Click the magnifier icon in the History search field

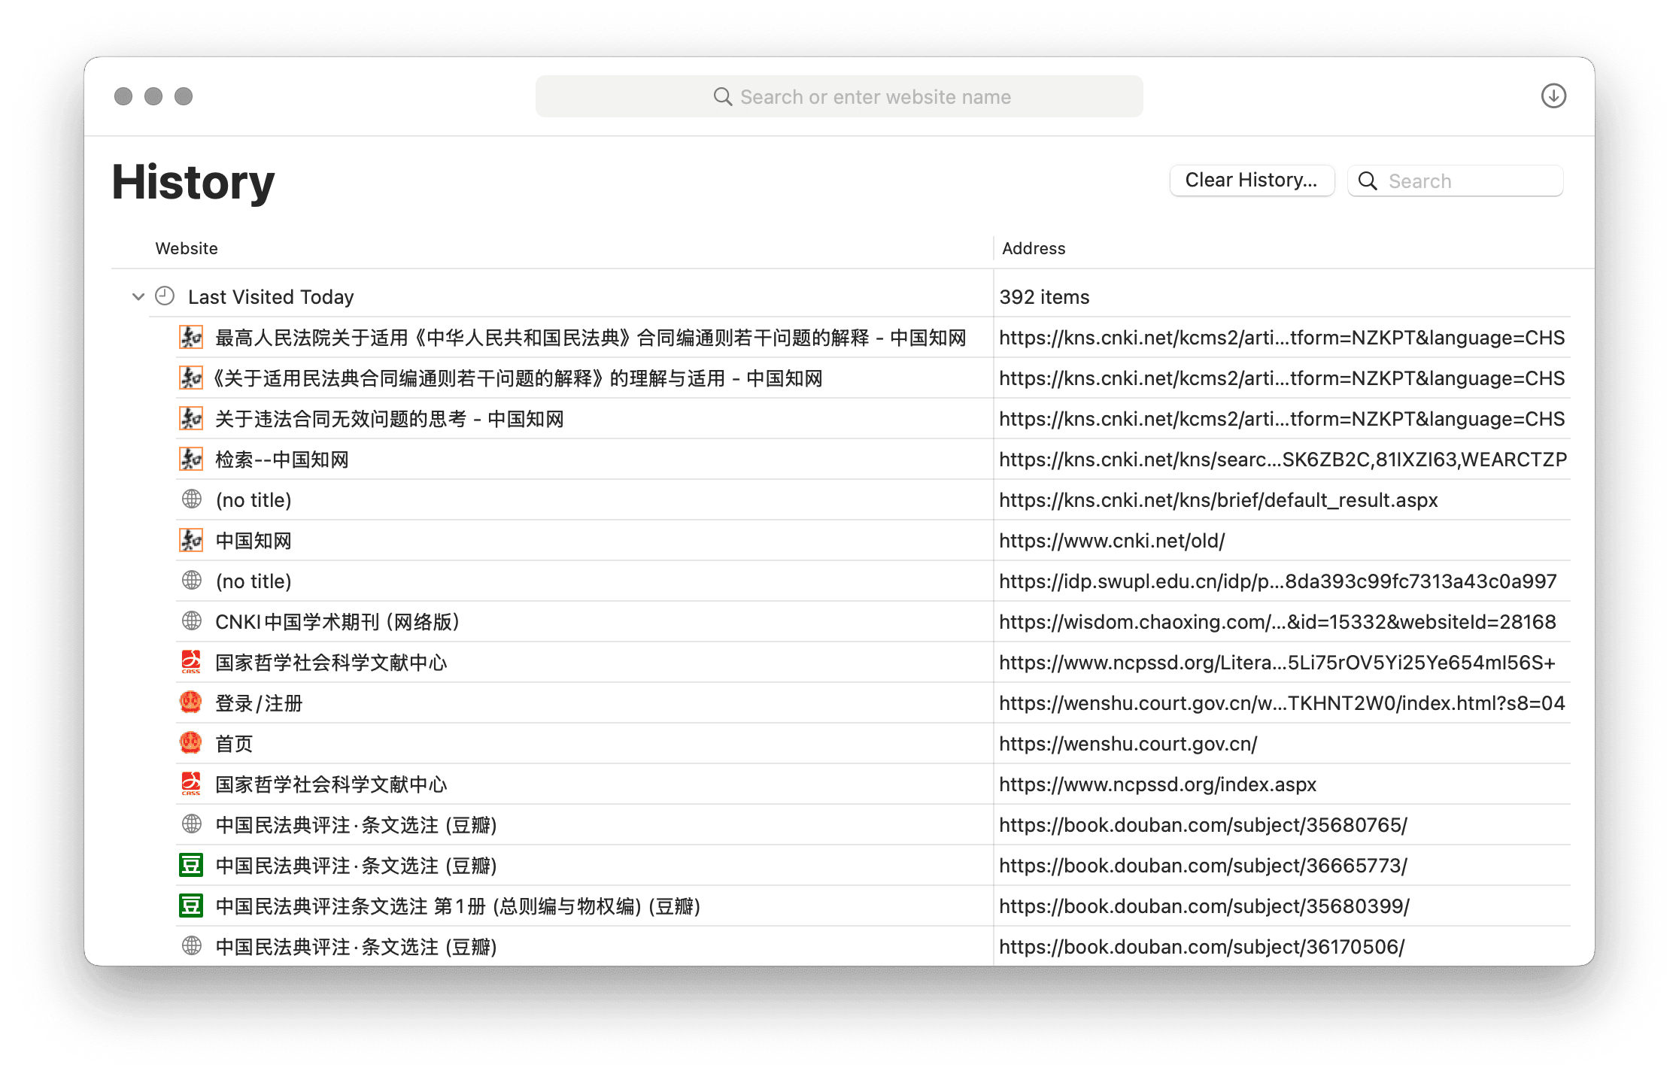pos(1368,181)
